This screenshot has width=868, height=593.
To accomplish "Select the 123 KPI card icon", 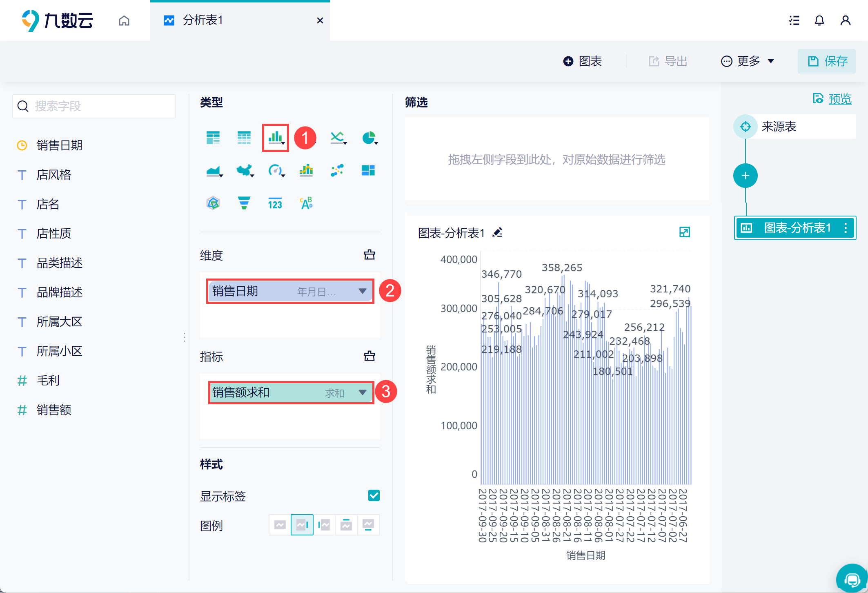I will pos(275,203).
